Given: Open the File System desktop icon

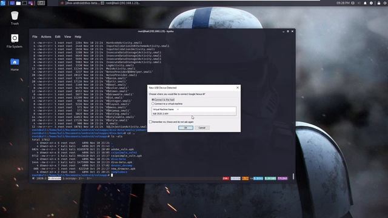Looking at the screenshot, I should point(15,41).
